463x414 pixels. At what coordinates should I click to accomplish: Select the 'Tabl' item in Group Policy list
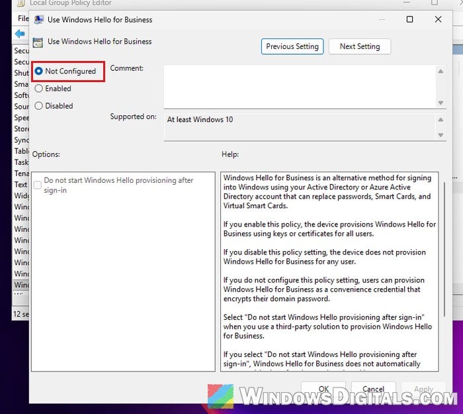click(x=21, y=151)
